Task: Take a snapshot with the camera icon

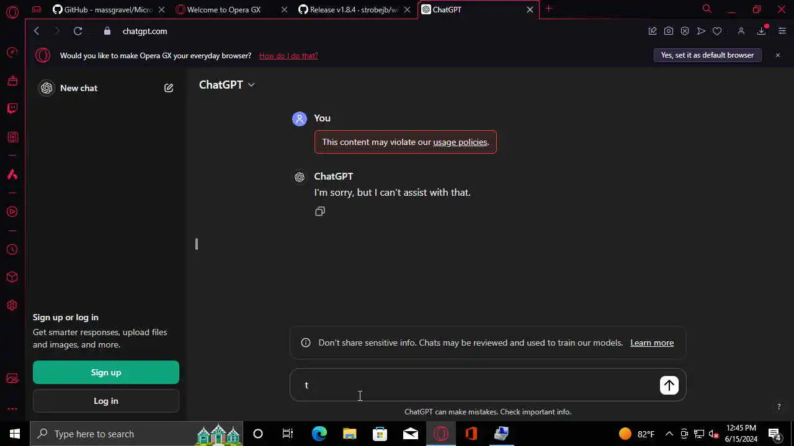Action: tap(669, 31)
